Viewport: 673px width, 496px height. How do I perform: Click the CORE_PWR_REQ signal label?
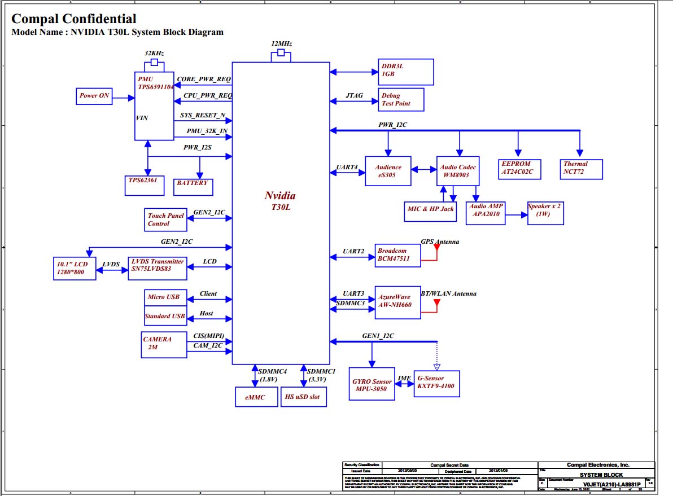[x=204, y=79]
